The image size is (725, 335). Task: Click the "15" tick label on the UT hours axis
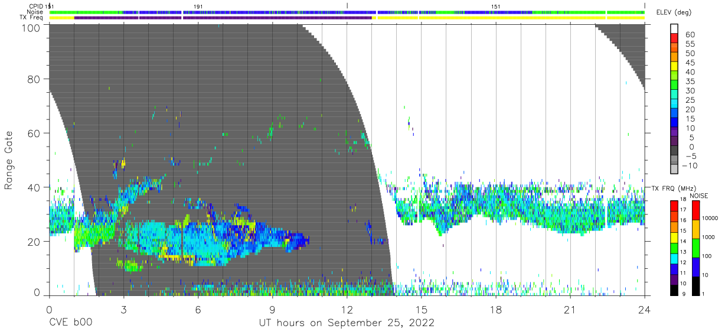click(422, 311)
